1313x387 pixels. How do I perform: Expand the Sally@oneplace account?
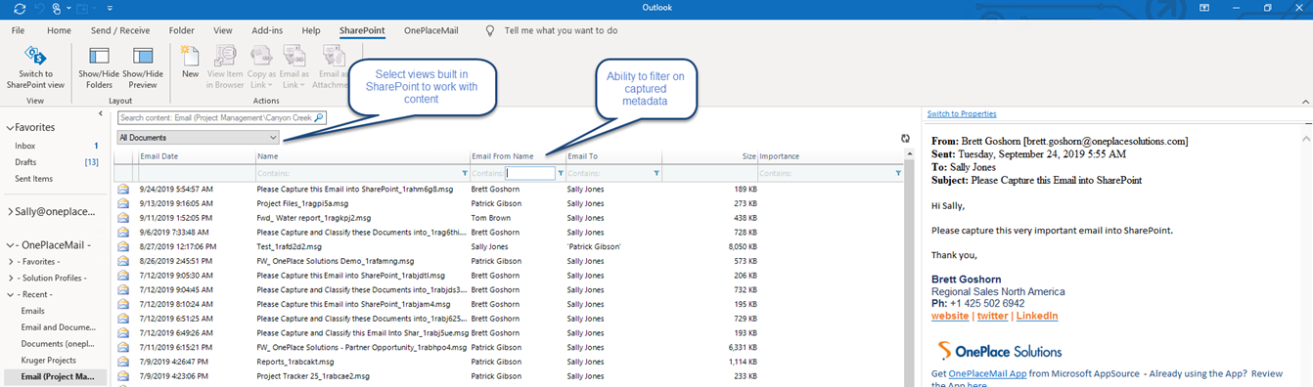pos(10,211)
